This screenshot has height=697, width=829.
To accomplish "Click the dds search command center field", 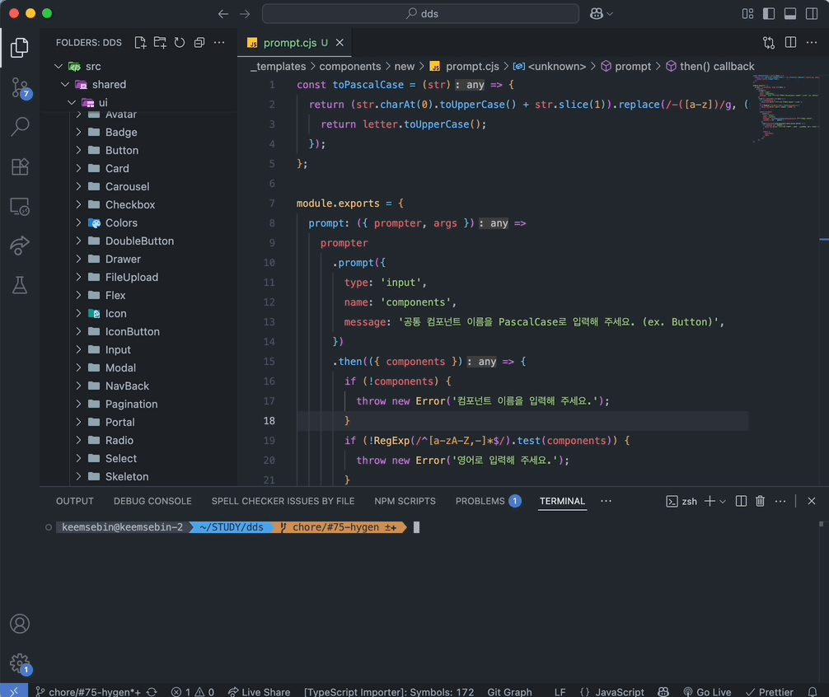I will pyautogui.click(x=420, y=14).
